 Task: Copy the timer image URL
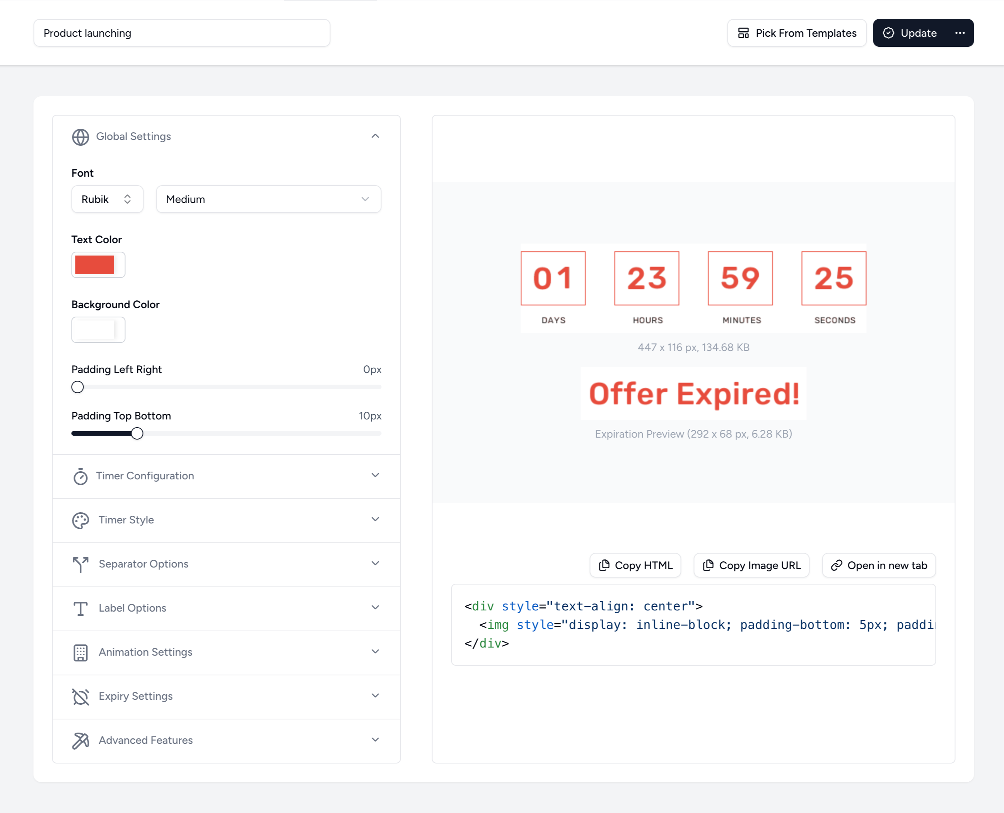(751, 565)
